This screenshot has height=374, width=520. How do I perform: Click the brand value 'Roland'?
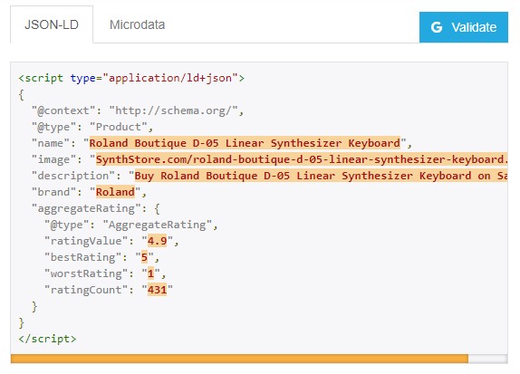[x=115, y=192]
